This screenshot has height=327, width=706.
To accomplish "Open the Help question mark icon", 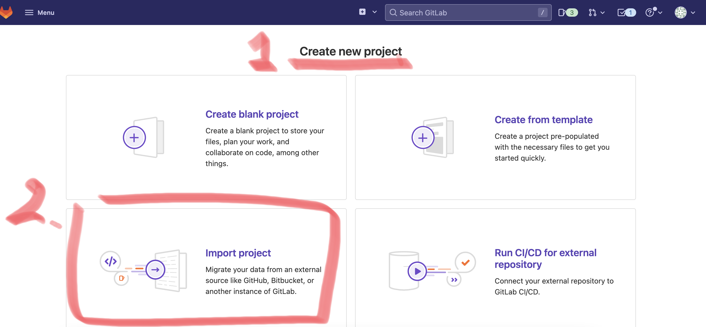I will (649, 12).
